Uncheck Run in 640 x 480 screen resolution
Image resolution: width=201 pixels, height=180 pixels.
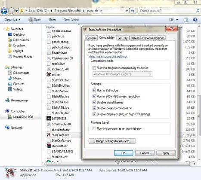(x=94, y=96)
